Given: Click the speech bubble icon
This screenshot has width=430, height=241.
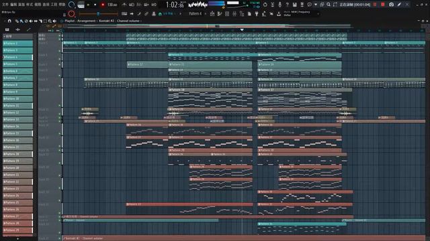Looking at the screenshot, I should coord(309,5).
